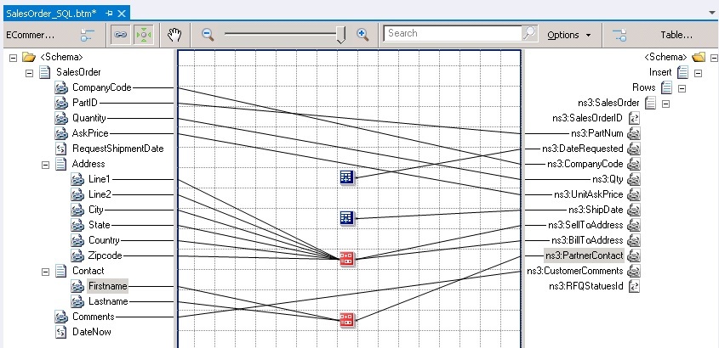Click the AskPrice source node icon
The height and width of the screenshot is (348, 719).
[61, 133]
